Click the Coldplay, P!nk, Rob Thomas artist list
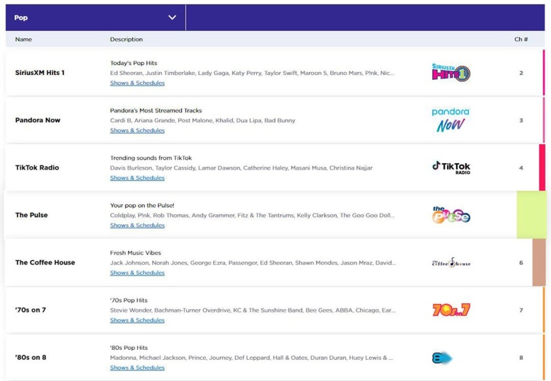Viewport: 551px width, 381px height. 252,215
